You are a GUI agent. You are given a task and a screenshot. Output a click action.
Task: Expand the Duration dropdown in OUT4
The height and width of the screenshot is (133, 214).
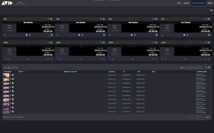pyautogui.click(x=206, y=52)
